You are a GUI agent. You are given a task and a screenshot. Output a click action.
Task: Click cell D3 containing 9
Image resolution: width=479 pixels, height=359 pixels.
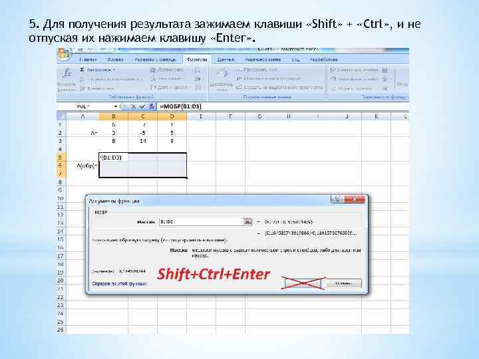pyautogui.click(x=172, y=141)
